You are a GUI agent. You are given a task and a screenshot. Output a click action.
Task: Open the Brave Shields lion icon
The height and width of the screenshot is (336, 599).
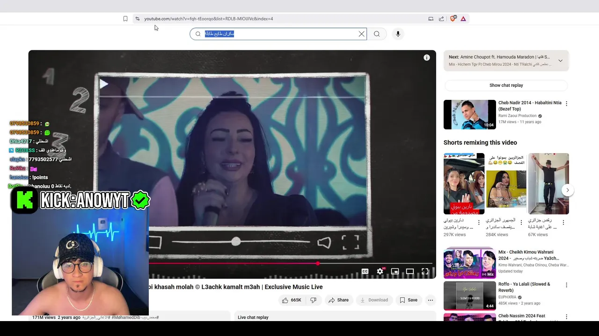[453, 19]
